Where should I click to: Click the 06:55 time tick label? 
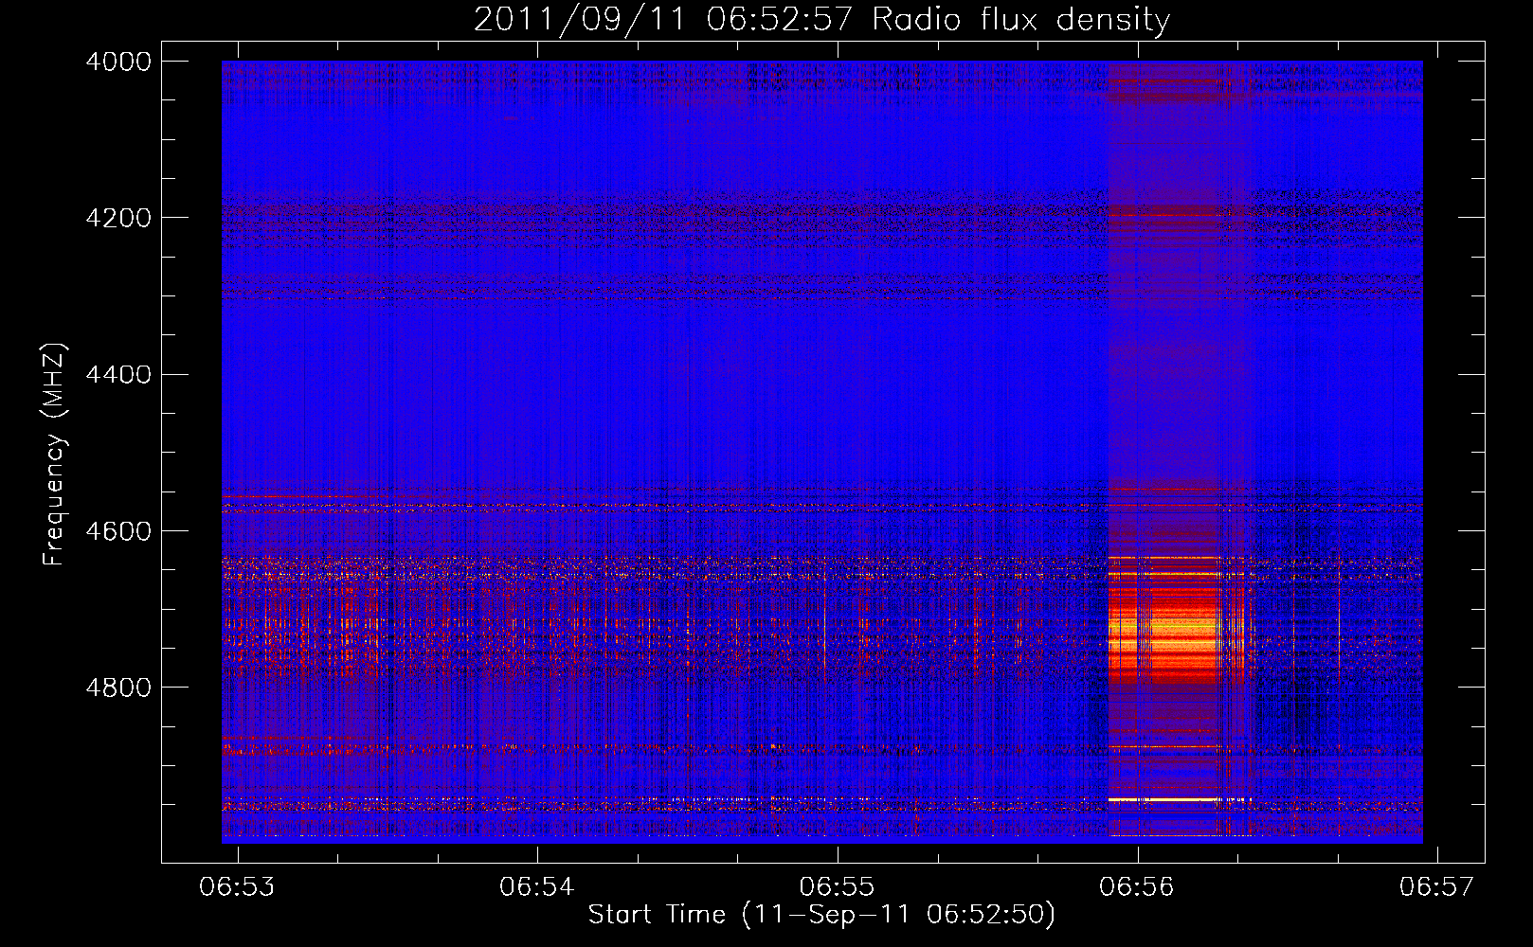click(x=837, y=886)
